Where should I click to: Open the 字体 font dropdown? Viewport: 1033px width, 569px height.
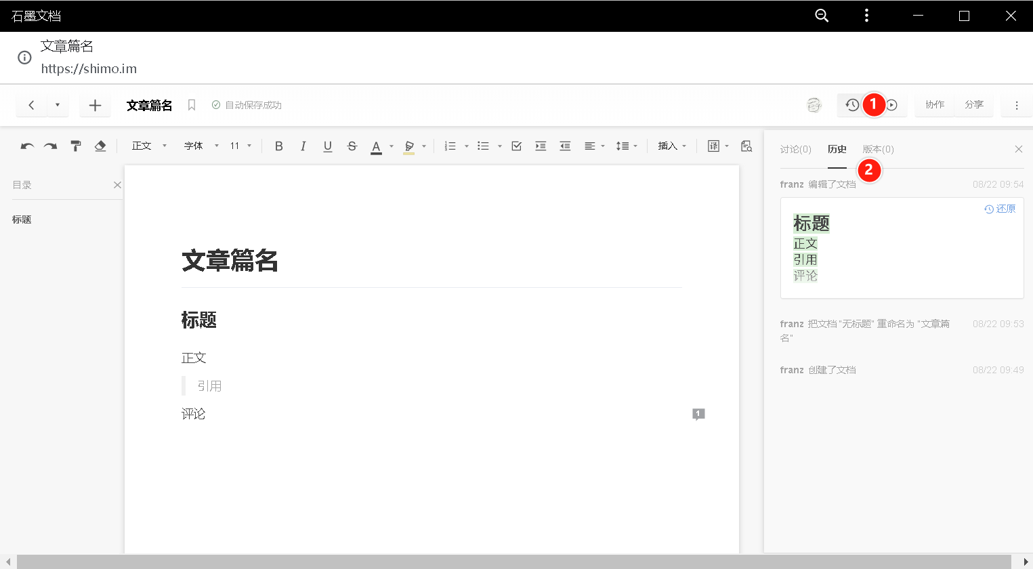[201, 146]
